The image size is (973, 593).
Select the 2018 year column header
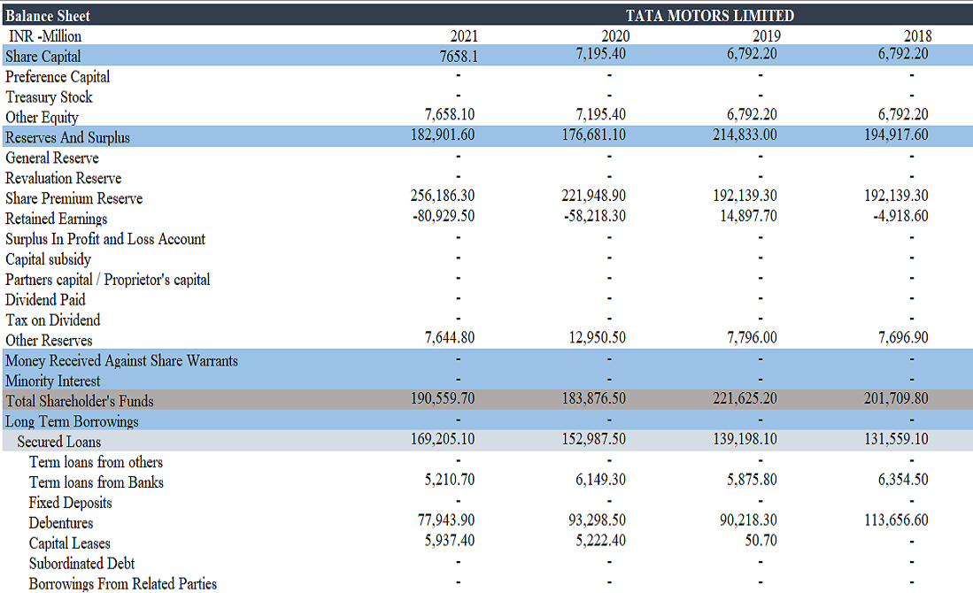click(x=917, y=36)
